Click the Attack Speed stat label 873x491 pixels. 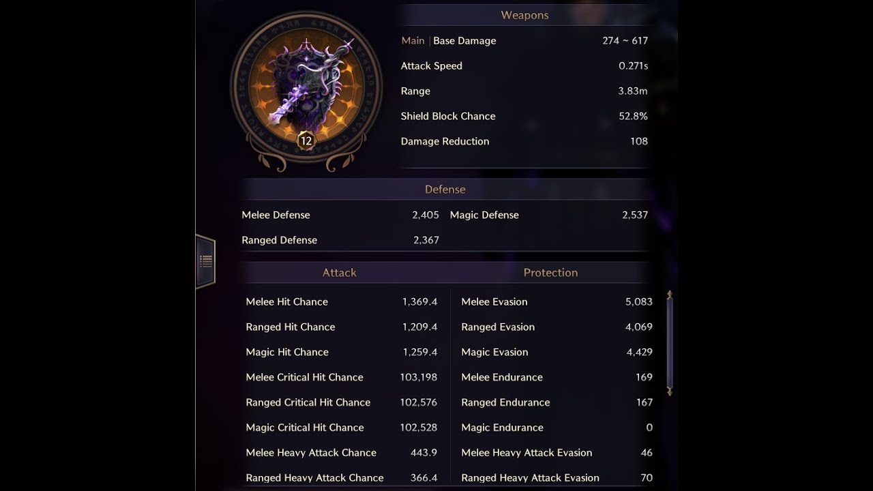(432, 66)
